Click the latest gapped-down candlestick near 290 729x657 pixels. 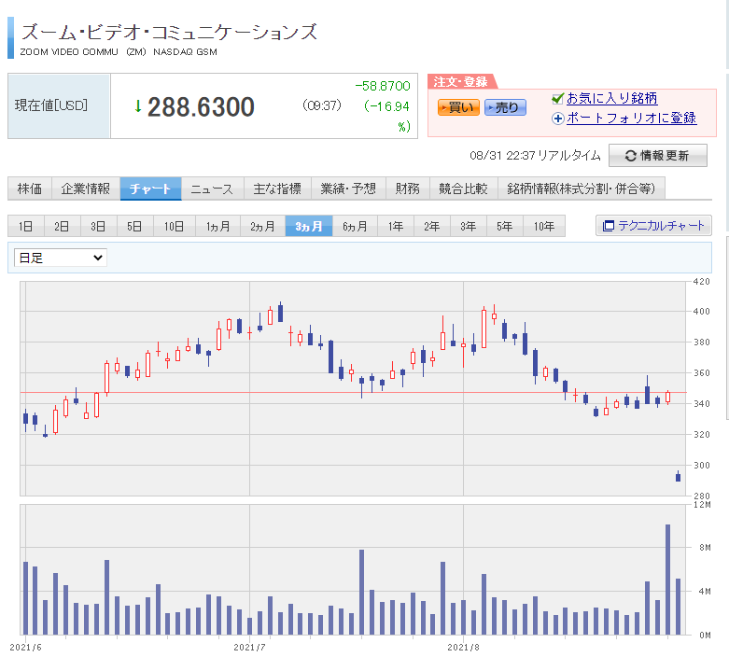coord(678,477)
